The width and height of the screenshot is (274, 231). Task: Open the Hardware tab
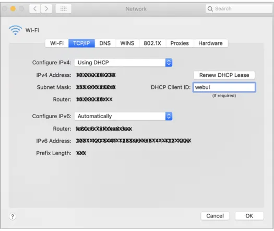coord(210,43)
